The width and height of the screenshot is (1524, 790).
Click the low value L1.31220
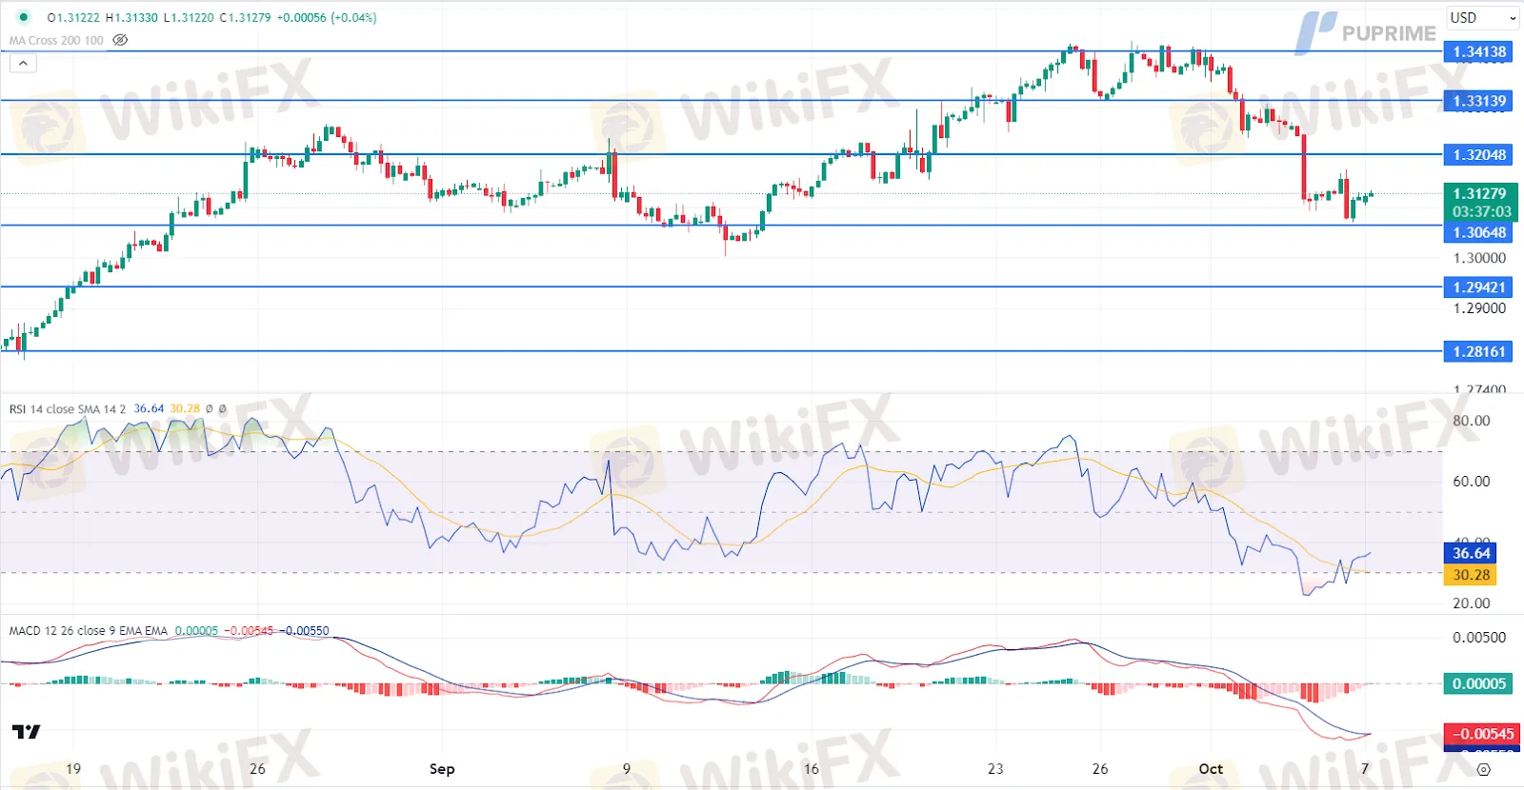coord(189,17)
